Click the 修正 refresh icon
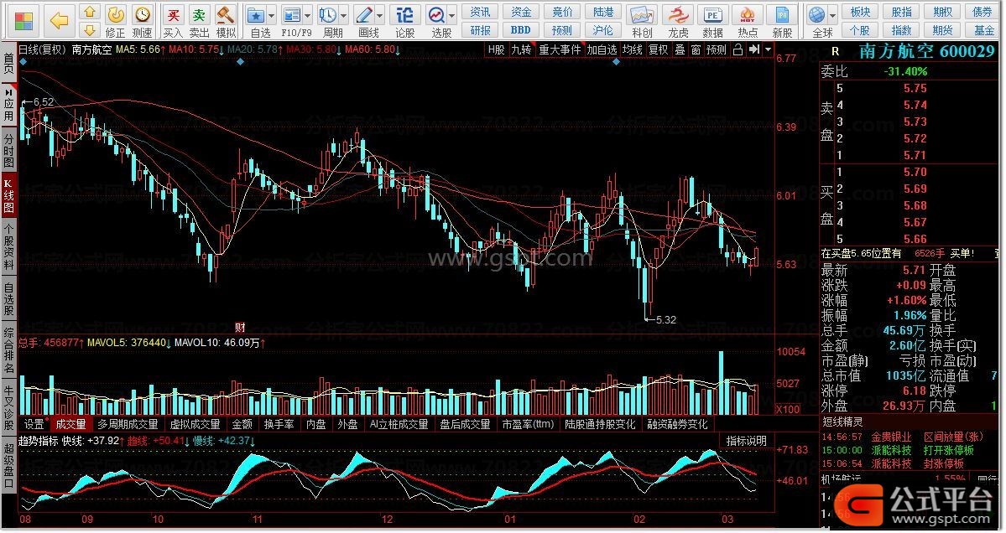 click(116, 14)
